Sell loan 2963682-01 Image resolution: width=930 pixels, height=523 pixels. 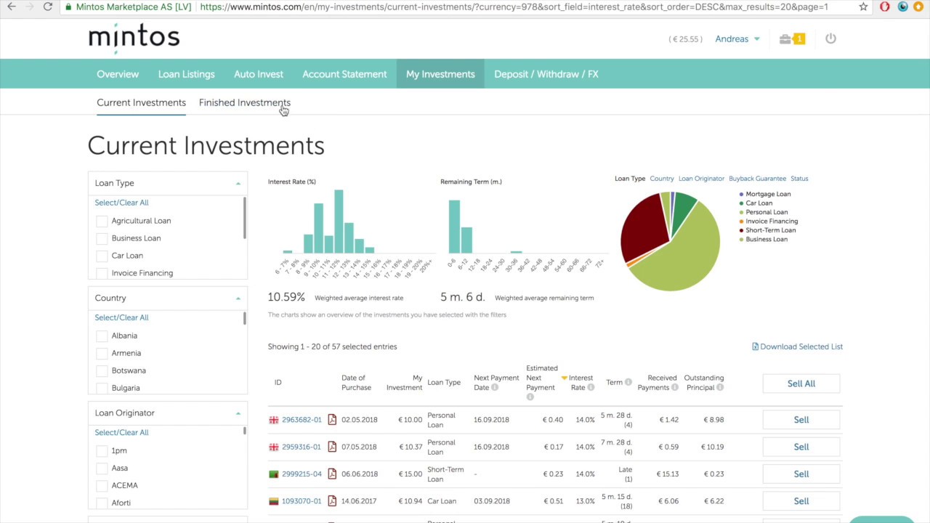coord(801,420)
